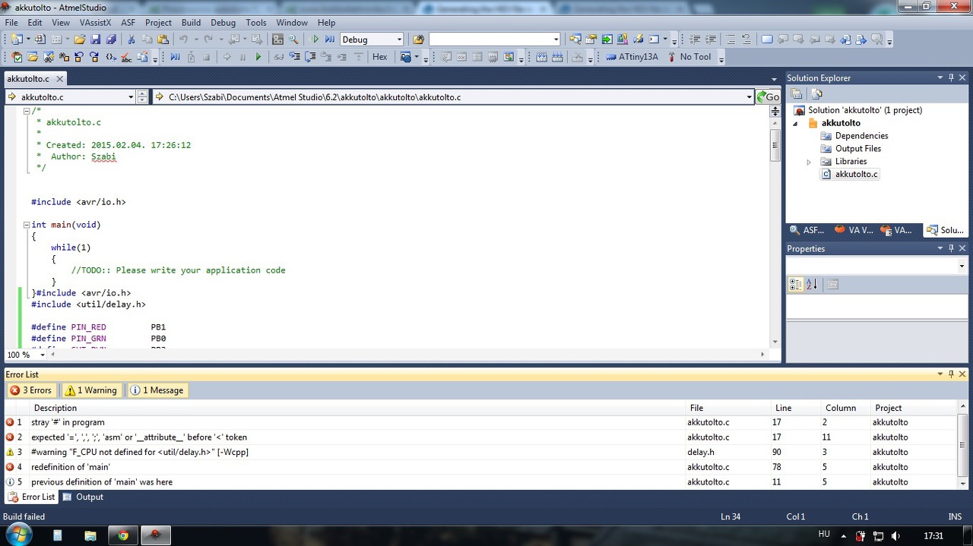Image resolution: width=973 pixels, height=546 pixels.
Task: Click the Start Debugging and Break icon
Action: pos(330,39)
